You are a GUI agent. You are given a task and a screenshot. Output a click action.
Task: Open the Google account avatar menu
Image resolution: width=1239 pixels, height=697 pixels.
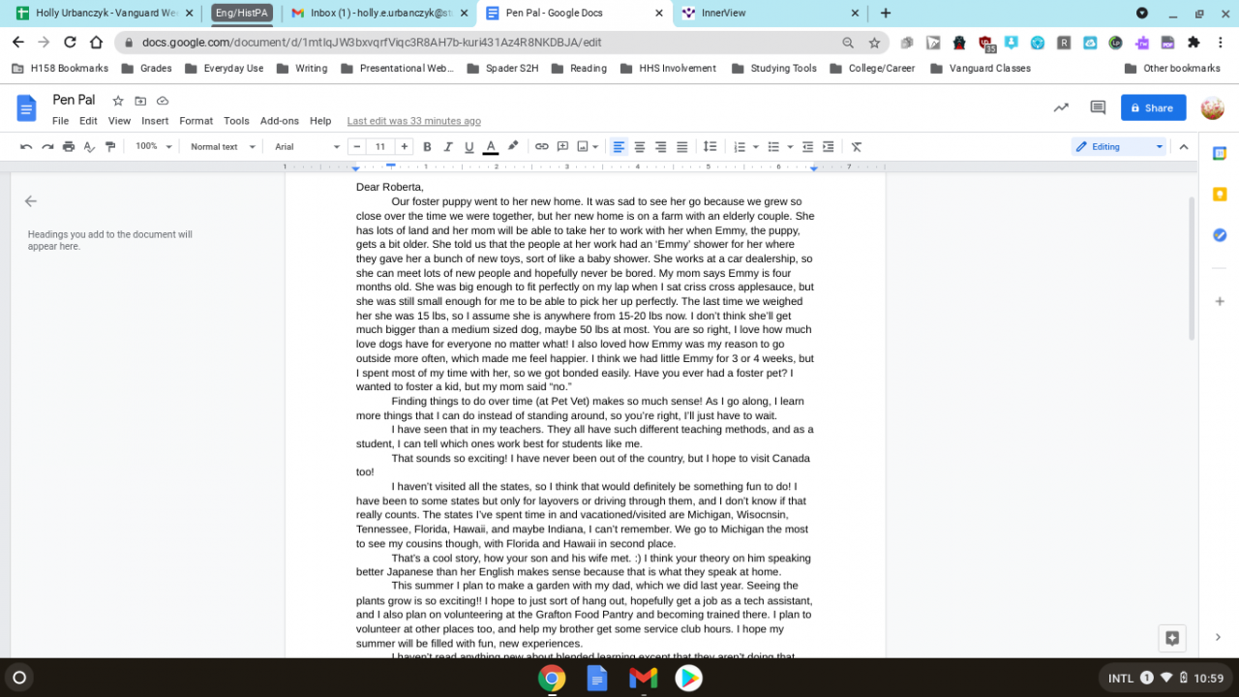click(1212, 107)
